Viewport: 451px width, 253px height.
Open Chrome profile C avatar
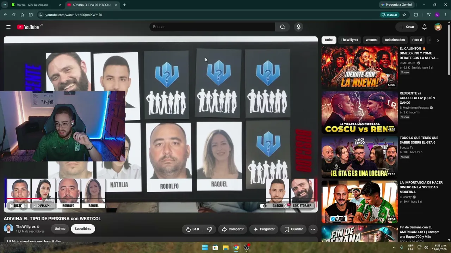437,15
